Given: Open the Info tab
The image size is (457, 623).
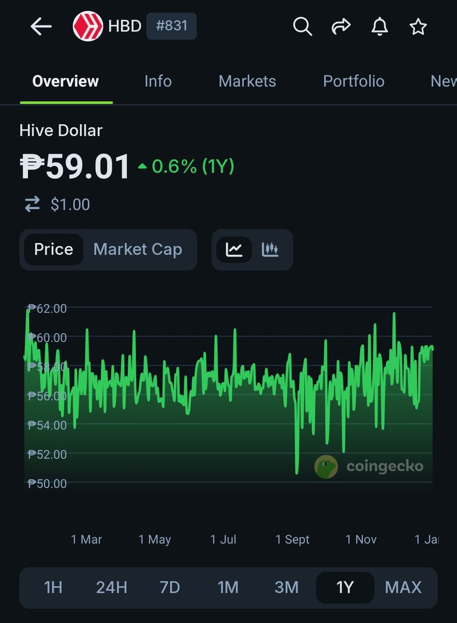Looking at the screenshot, I should 158,81.
